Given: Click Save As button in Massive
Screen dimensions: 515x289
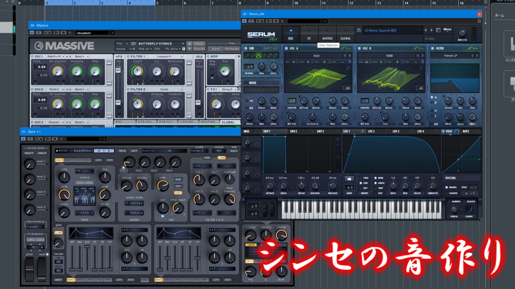Looking at the screenshot, I should point(199,49).
